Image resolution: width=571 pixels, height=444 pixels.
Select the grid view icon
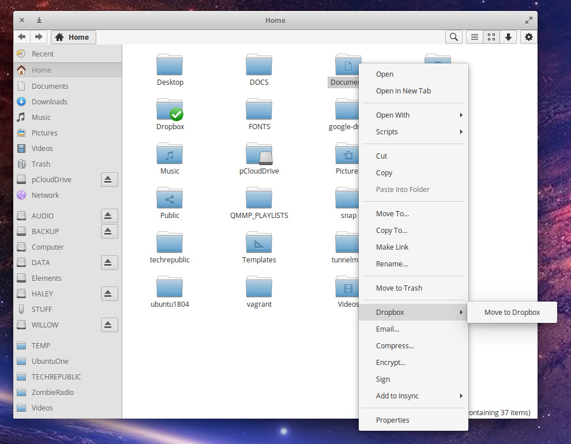(x=491, y=36)
